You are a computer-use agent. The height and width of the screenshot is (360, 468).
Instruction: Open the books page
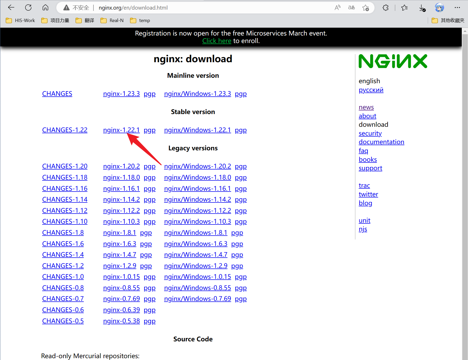coord(368,160)
